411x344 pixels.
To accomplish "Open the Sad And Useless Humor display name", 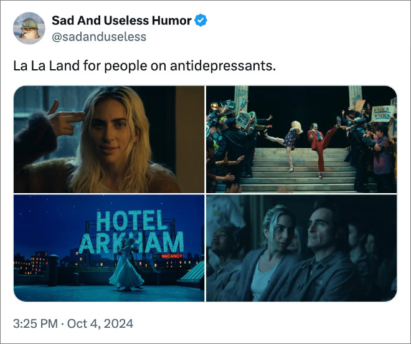I will [121, 21].
